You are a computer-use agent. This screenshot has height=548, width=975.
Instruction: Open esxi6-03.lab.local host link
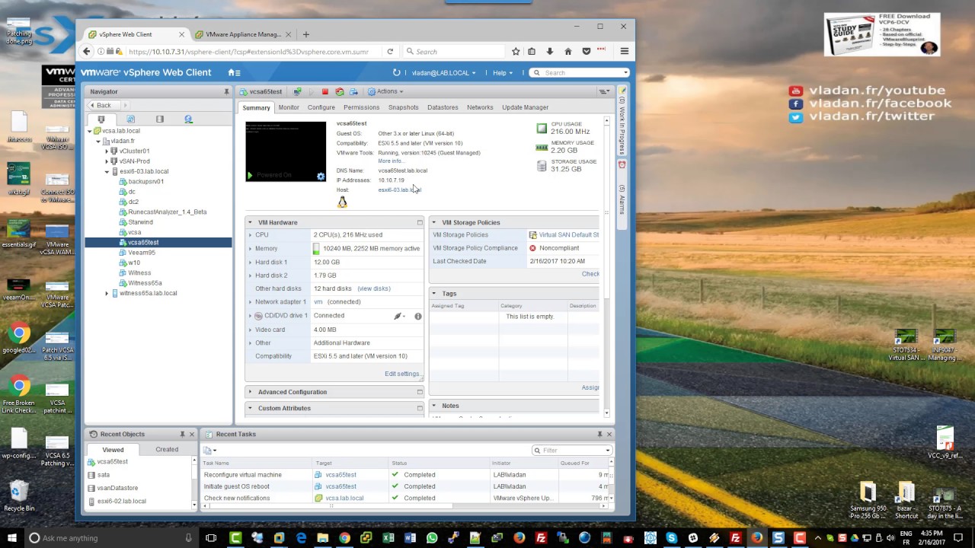[x=399, y=190]
